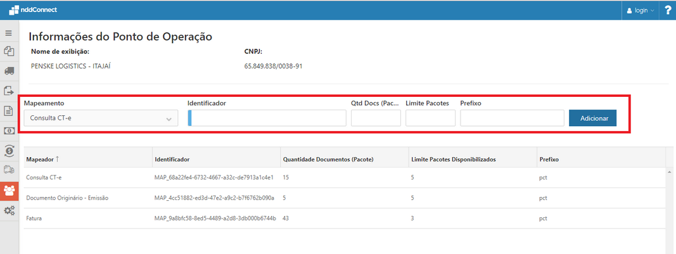Click pct prefix in Fatura row
676x254 pixels.
pos(543,218)
